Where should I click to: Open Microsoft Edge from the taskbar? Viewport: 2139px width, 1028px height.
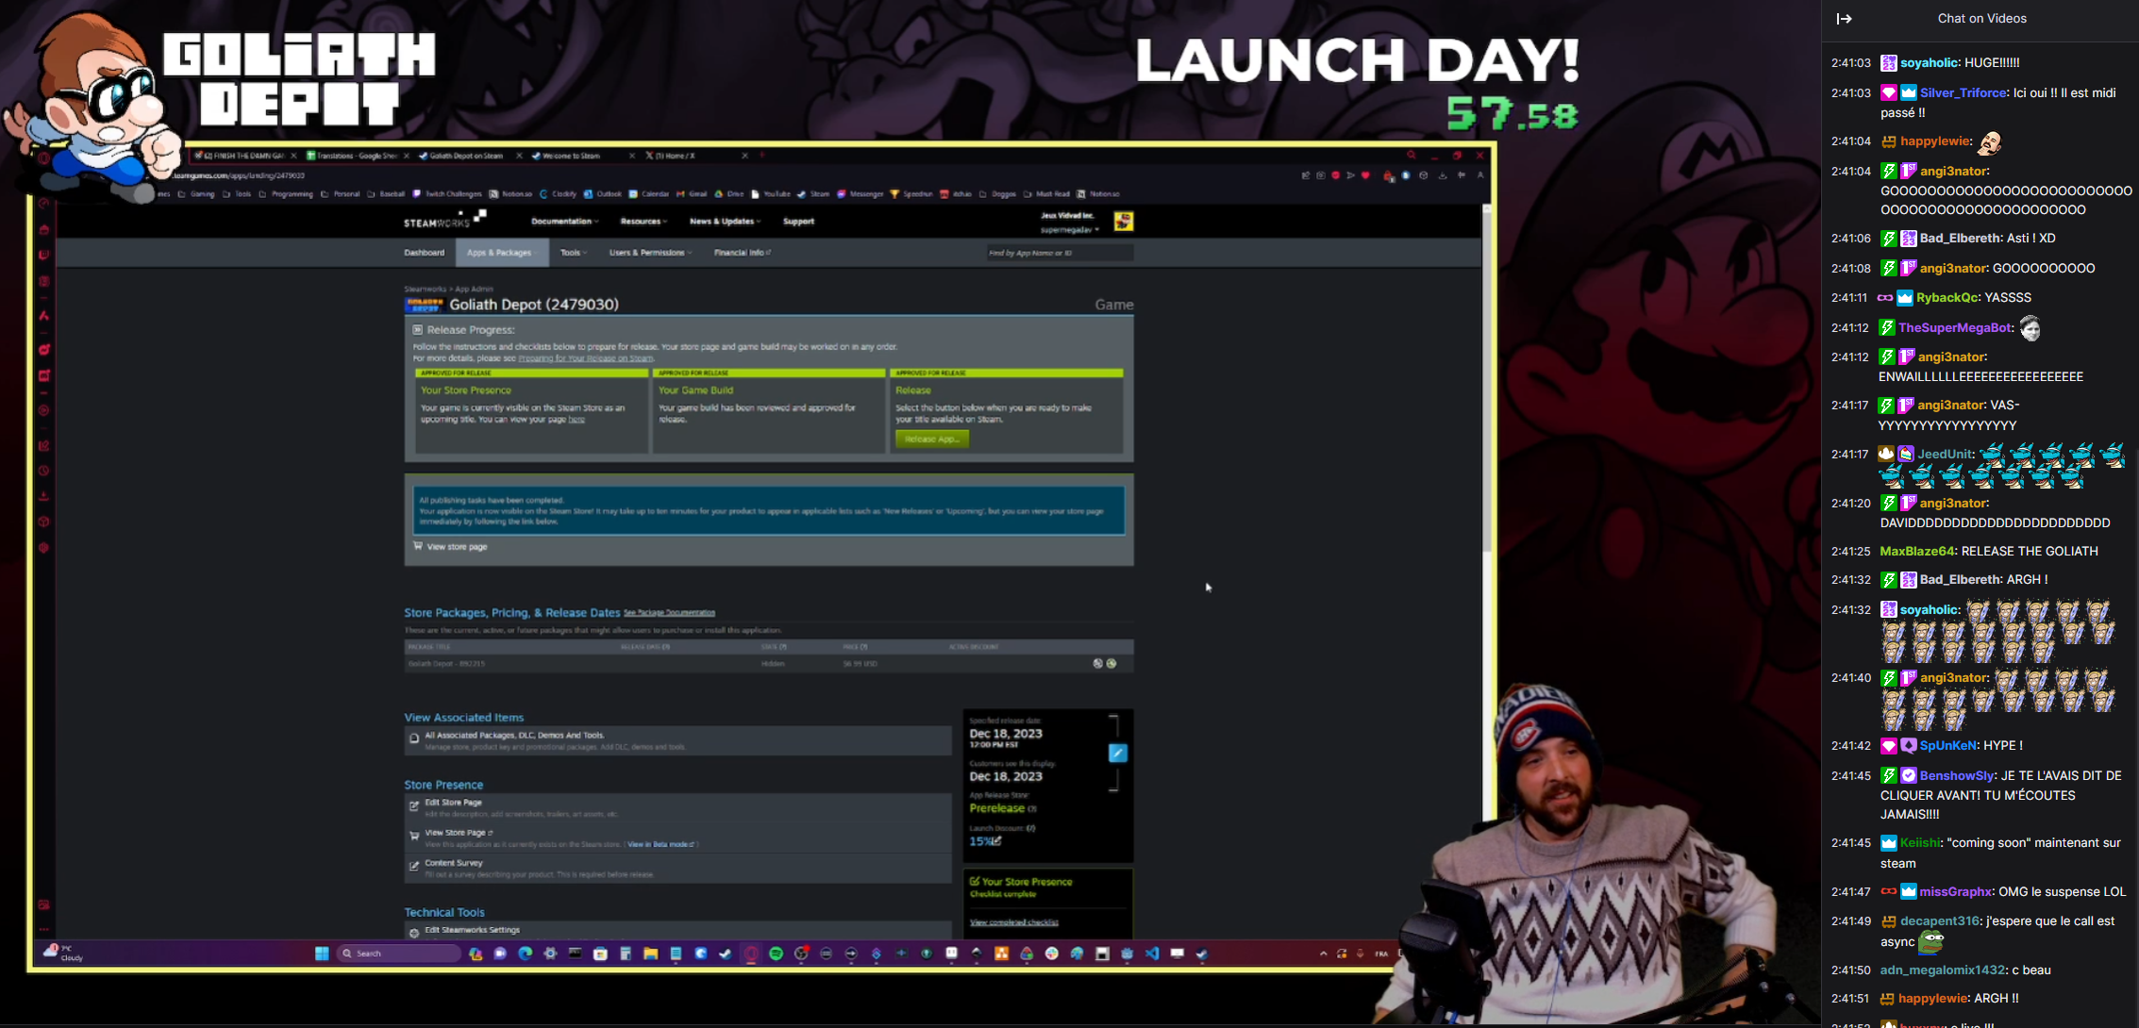pyautogui.click(x=526, y=953)
